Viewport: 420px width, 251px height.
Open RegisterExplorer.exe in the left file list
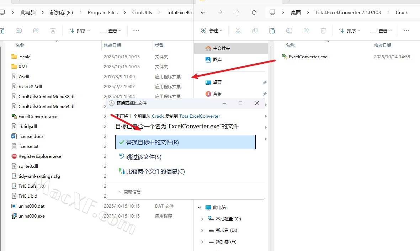tap(39, 156)
